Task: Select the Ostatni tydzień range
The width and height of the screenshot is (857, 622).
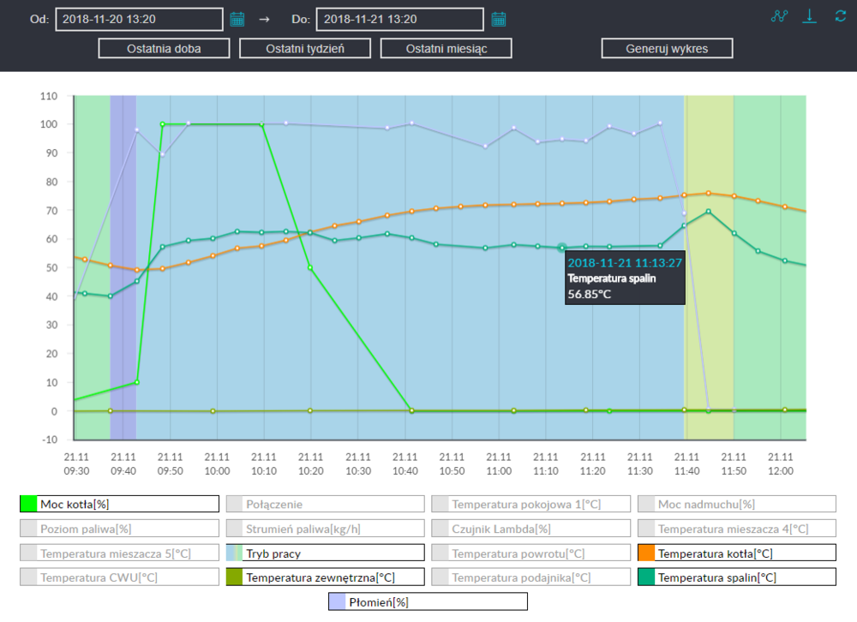Action: 304,49
